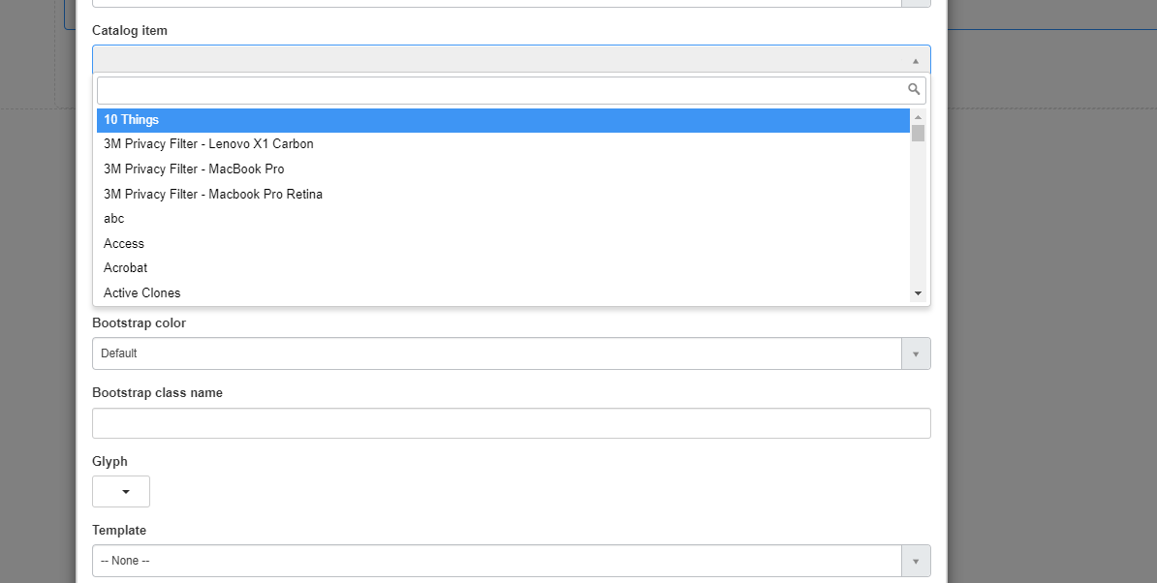Click the Bootstrap color dropdown arrow icon
The width and height of the screenshot is (1157, 583).
click(x=916, y=353)
